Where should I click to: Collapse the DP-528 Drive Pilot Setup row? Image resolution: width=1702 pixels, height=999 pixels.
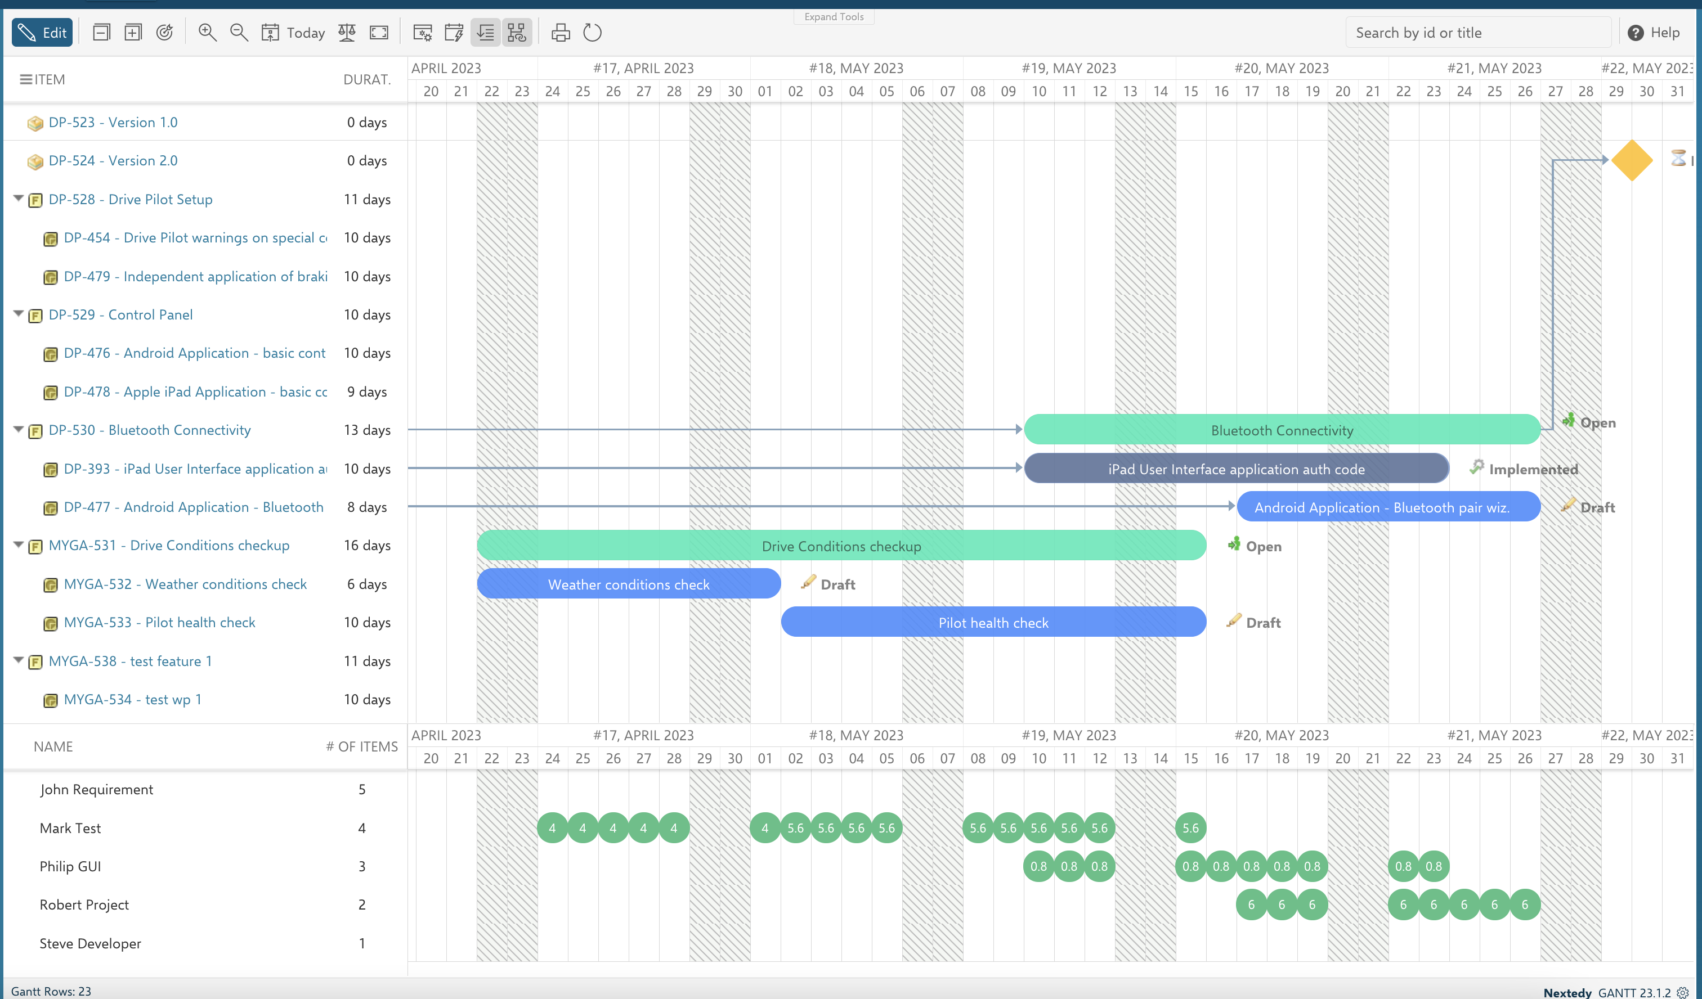[19, 199]
